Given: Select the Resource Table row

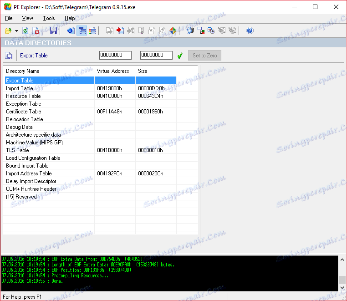Looking at the screenshot, I should pos(91,96).
